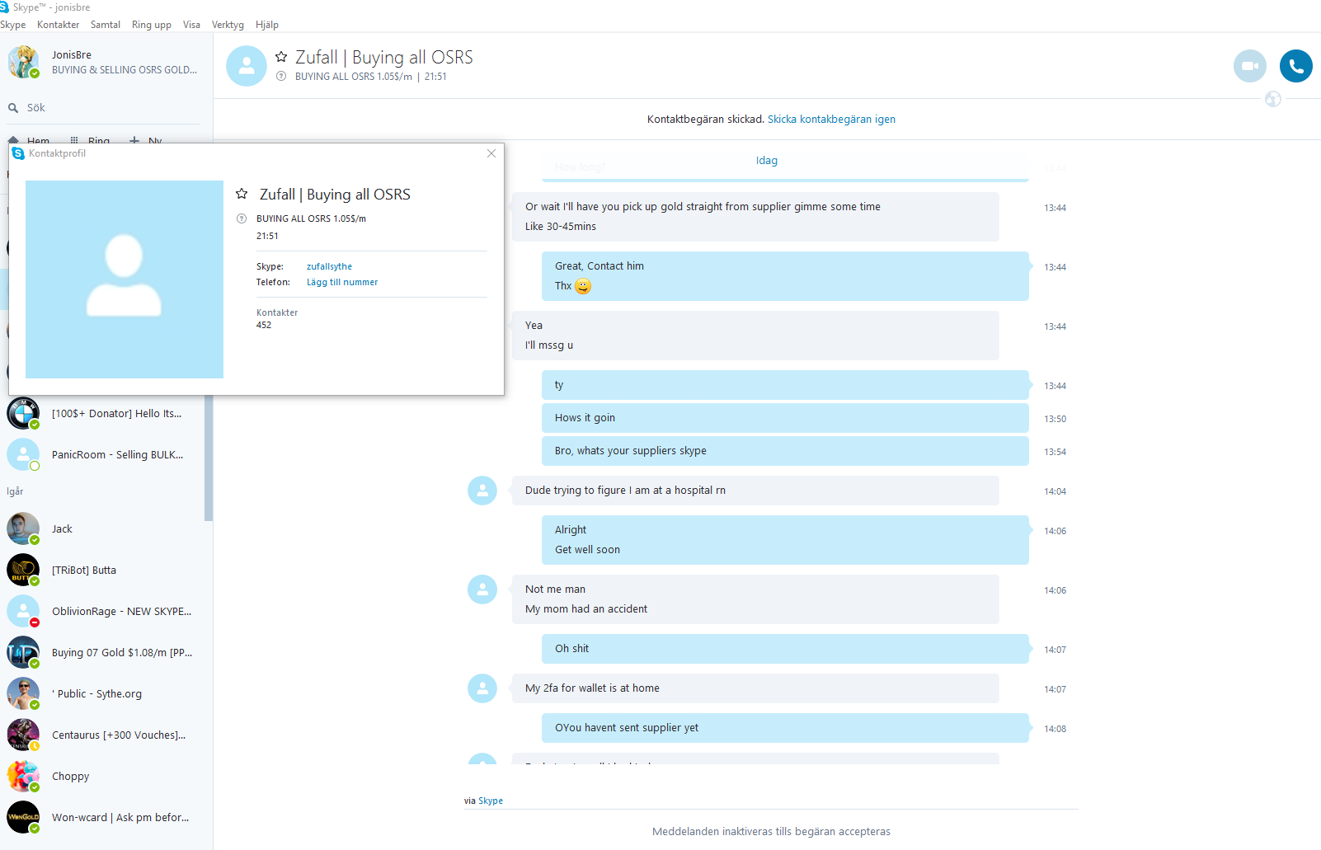Screen dimensions: 1321x850
Task: Click Lägg till nummer link
Action: (x=342, y=282)
